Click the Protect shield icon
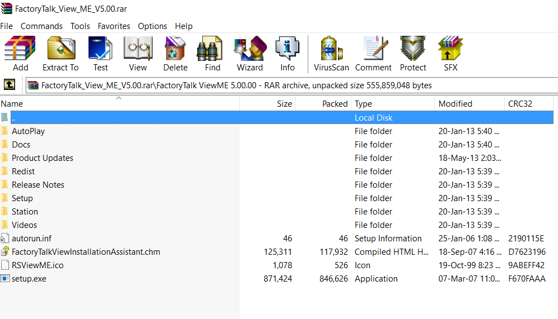The height and width of the screenshot is (319, 558). pyautogui.click(x=413, y=47)
